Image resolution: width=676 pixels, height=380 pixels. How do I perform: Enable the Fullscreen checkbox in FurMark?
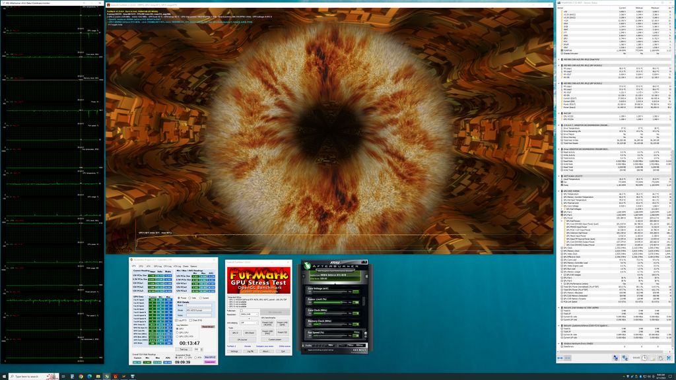pyautogui.click(x=242, y=311)
